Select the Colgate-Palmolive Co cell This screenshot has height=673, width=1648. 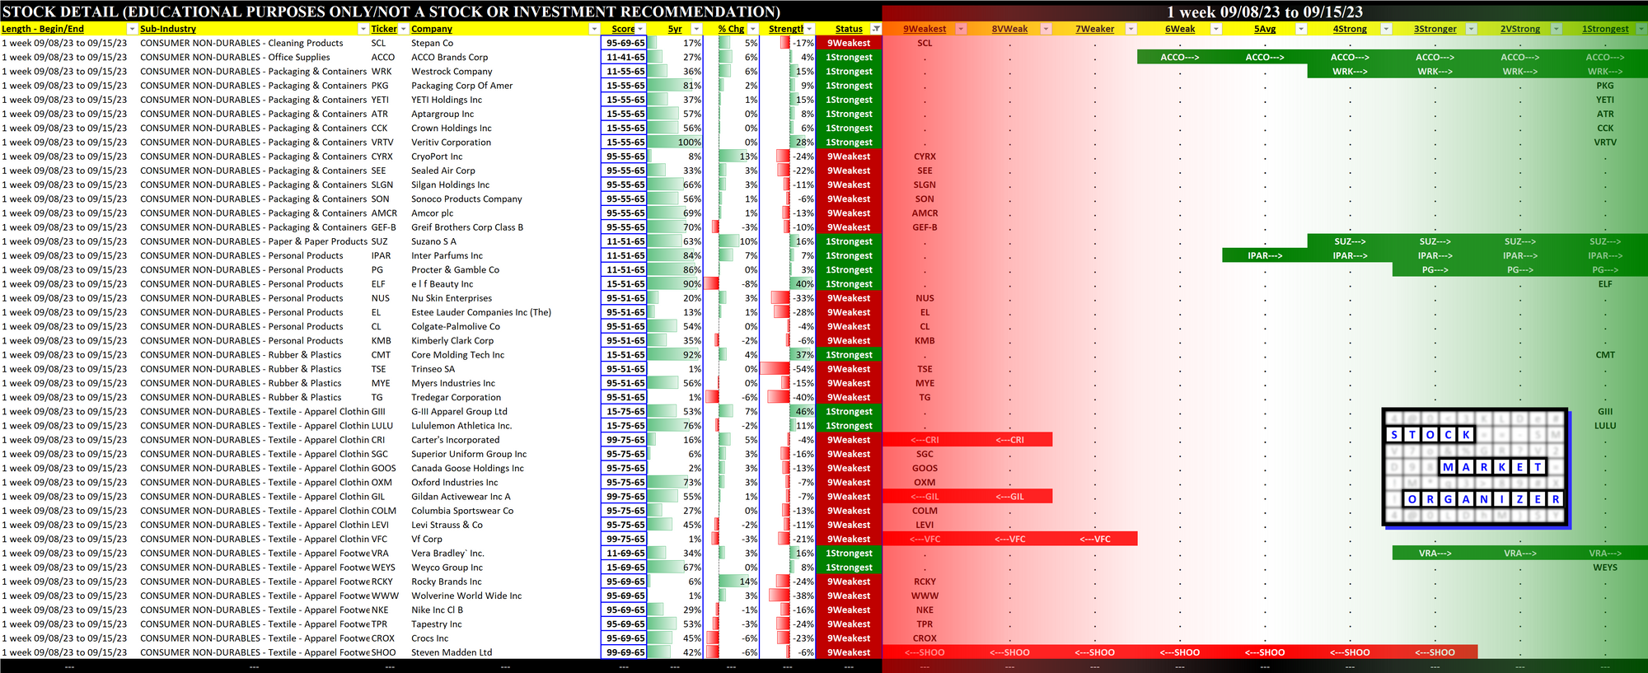(505, 326)
